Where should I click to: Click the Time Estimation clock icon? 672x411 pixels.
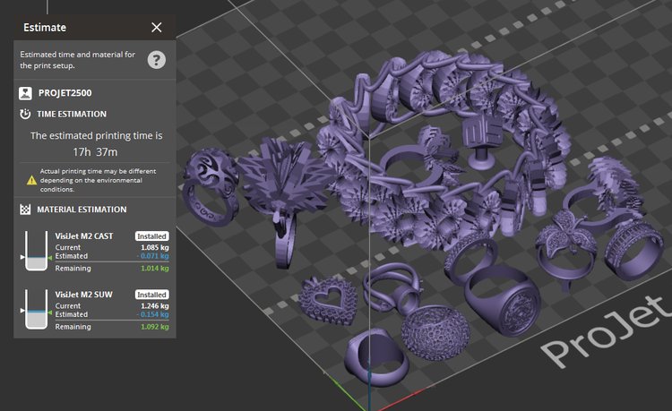pos(25,115)
